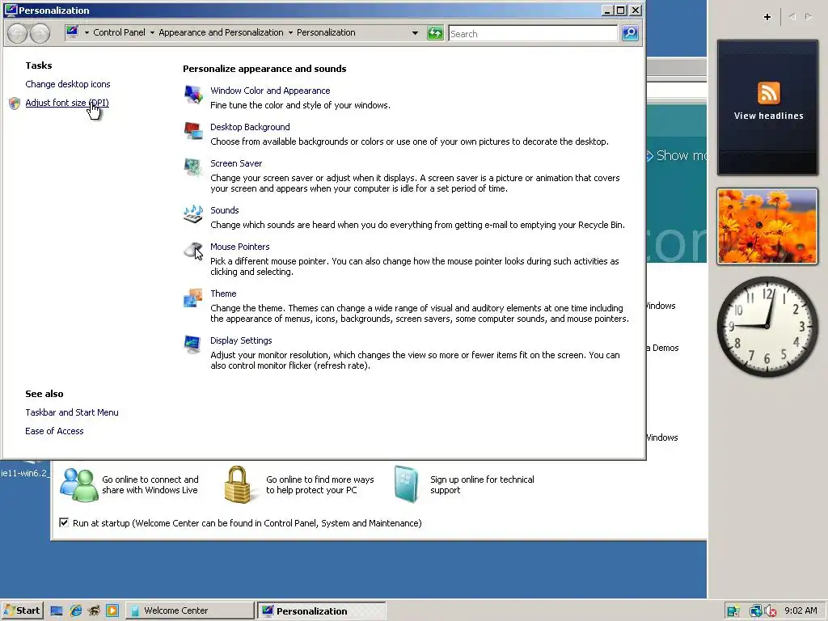Image resolution: width=828 pixels, height=621 pixels.
Task: Click the Screen Saver icon
Action: (193, 167)
